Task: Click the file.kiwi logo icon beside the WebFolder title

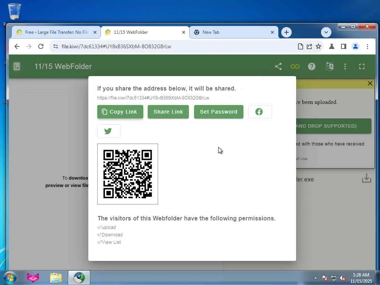Action: click(x=17, y=66)
